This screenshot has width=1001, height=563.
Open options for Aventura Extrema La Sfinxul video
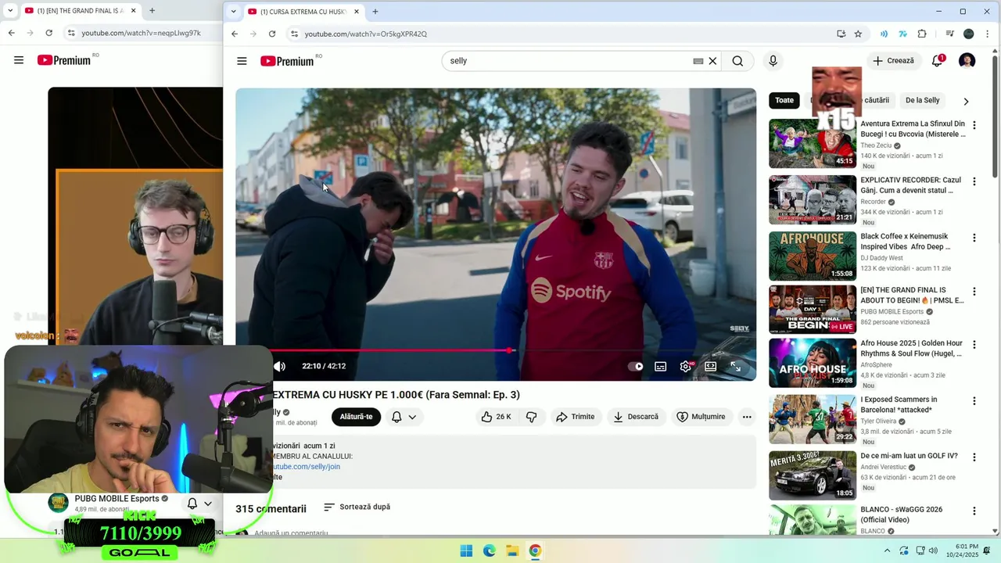click(974, 125)
